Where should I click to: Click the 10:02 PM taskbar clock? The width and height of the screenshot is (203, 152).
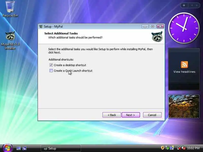pos(193,148)
